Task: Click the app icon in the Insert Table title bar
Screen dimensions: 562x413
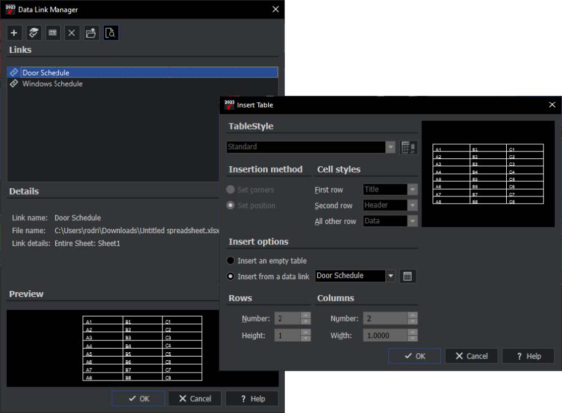Action: (229, 105)
